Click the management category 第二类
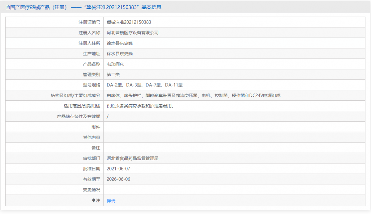 pyautogui.click(x=113, y=75)
